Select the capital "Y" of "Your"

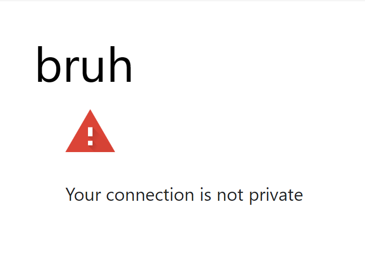coord(71,194)
